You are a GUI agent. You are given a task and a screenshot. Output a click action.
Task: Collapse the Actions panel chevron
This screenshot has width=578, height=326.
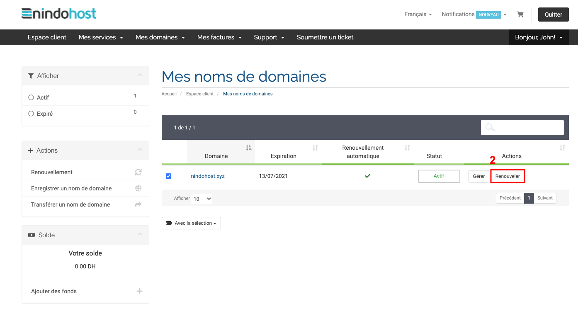point(140,150)
